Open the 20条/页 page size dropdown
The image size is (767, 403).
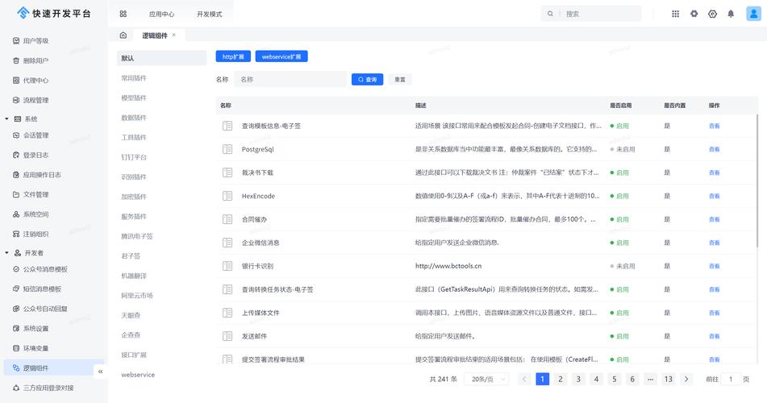coord(488,379)
